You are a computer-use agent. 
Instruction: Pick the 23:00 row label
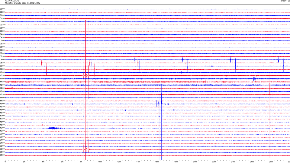2,152
